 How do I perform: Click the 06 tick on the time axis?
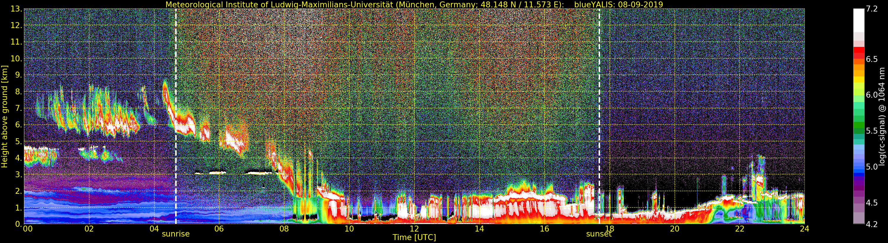point(219,229)
